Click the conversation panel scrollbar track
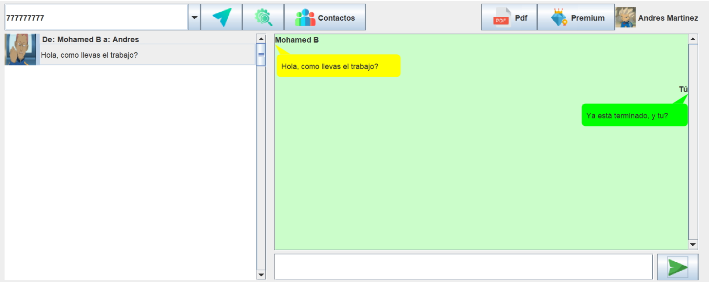The image size is (709, 282). pyautogui.click(x=693, y=142)
